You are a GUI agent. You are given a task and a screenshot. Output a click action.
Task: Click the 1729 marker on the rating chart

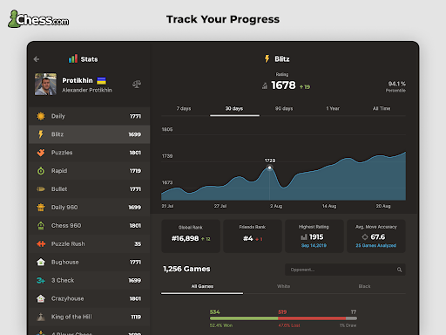(x=269, y=167)
